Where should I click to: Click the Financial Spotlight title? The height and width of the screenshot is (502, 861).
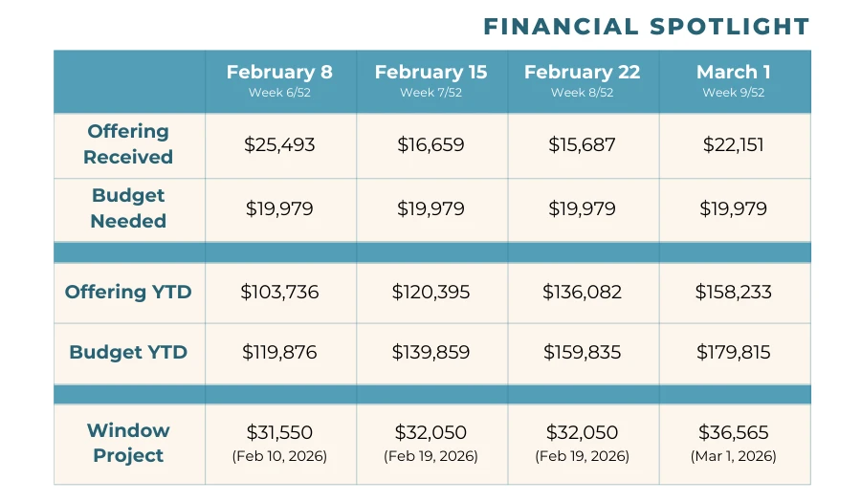[646, 26]
